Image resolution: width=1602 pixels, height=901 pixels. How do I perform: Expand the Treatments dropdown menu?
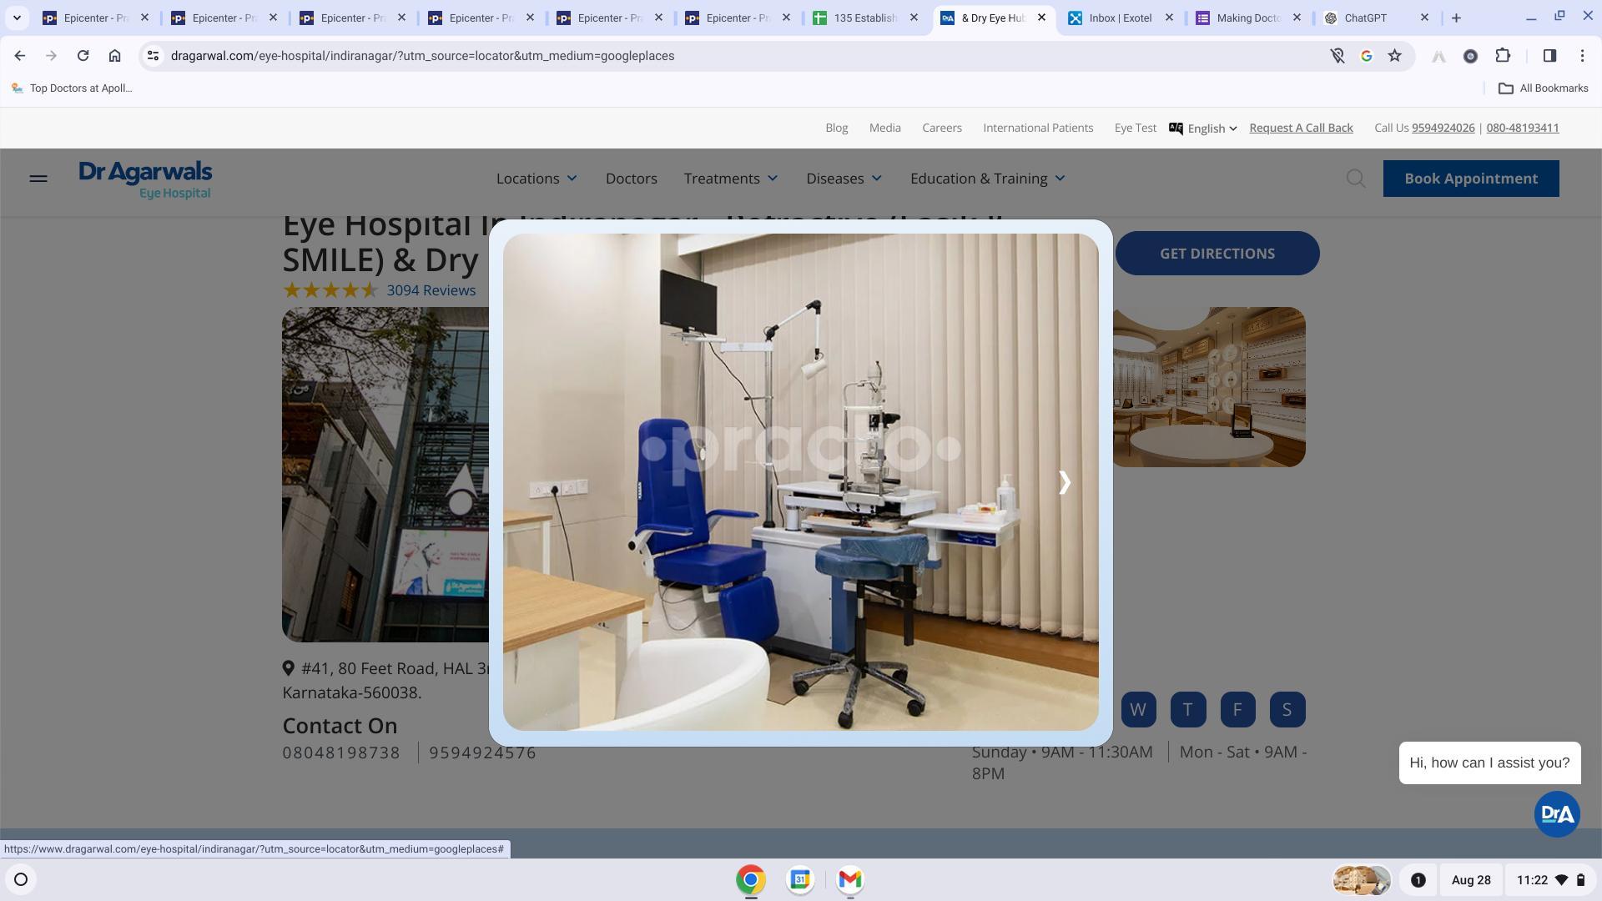pyautogui.click(x=731, y=179)
